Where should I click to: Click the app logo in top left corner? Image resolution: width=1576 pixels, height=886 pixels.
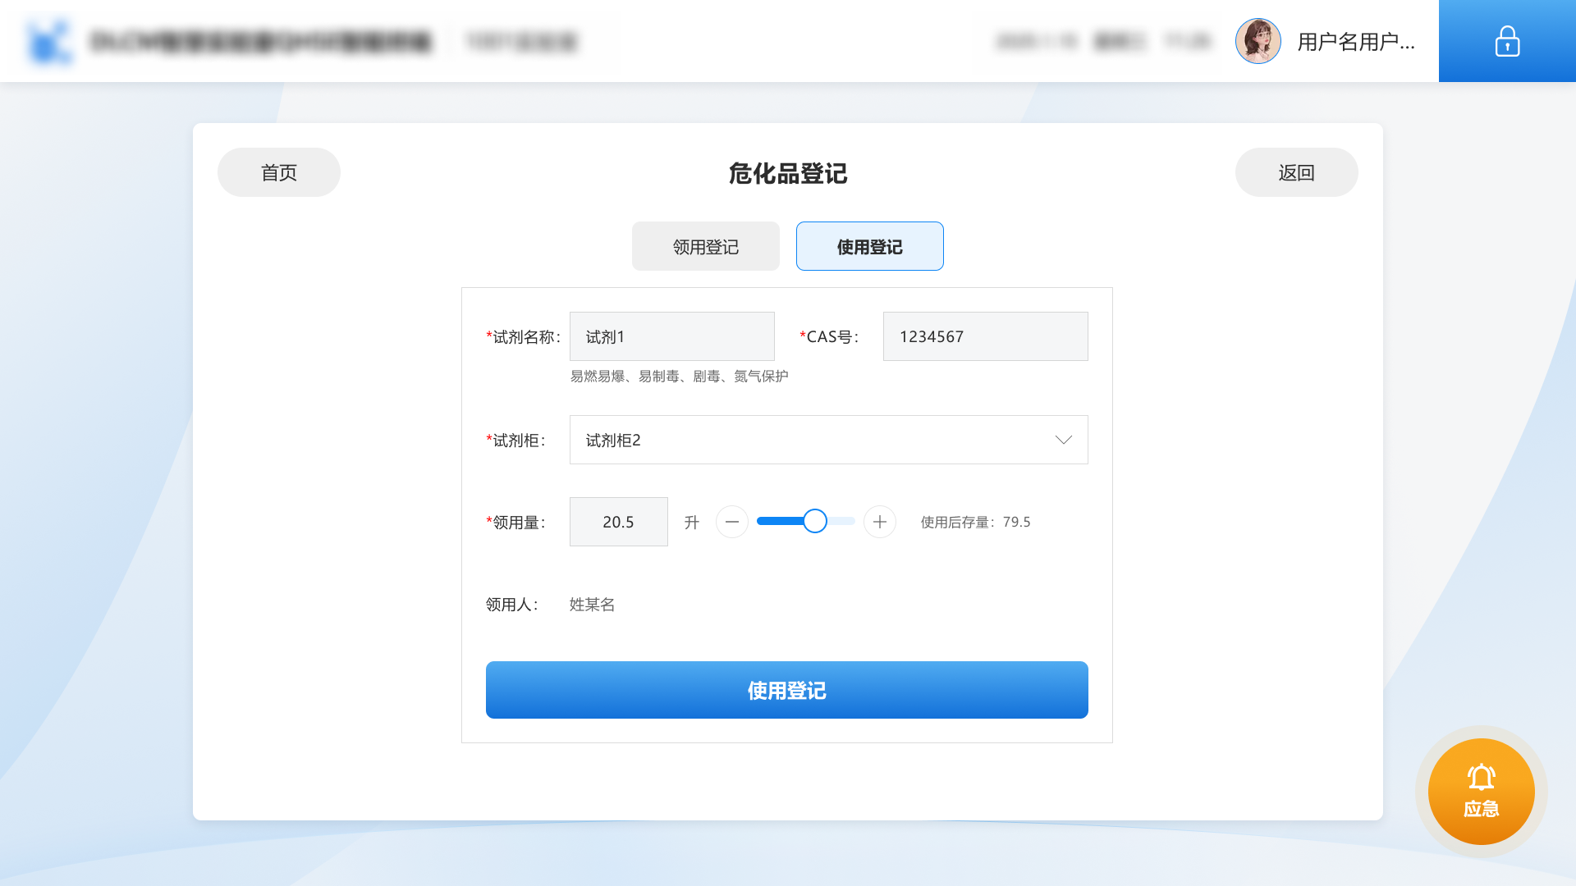click(x=49, y=40)
